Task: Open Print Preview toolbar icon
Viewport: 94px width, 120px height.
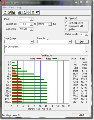Action: (24, 12)
